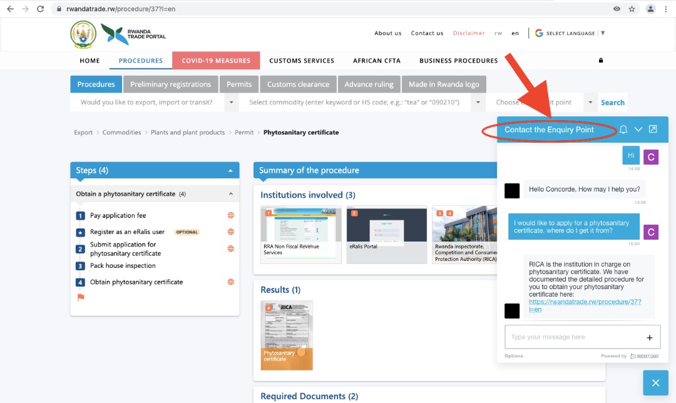The image size is (676, 403).
Task: Click the Commodities breadcrumb
Action: [121, 132]
